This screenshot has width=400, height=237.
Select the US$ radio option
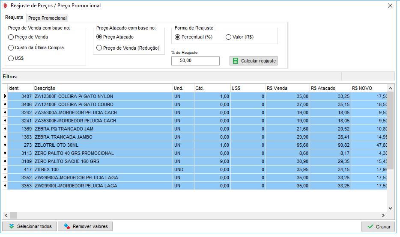[x=11, y=59]
